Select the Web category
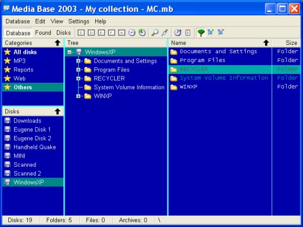The image size is (303, 227). (33, 79)
